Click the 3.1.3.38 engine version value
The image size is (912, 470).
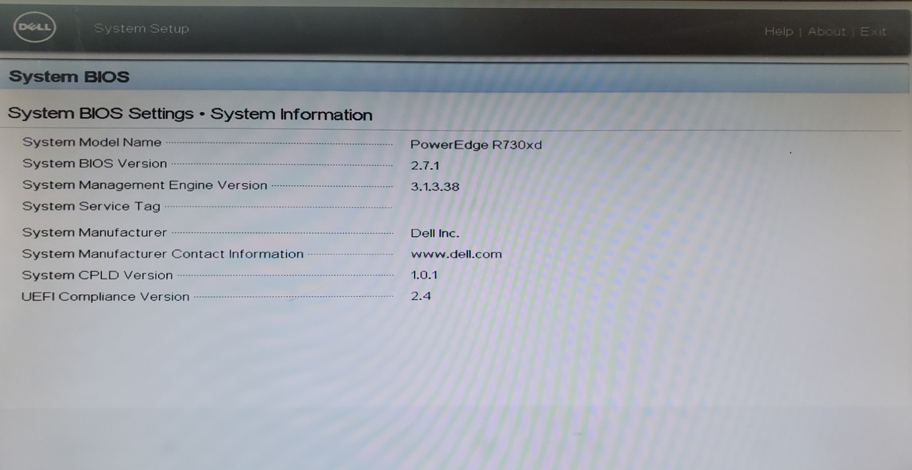(x=435, y=187)
